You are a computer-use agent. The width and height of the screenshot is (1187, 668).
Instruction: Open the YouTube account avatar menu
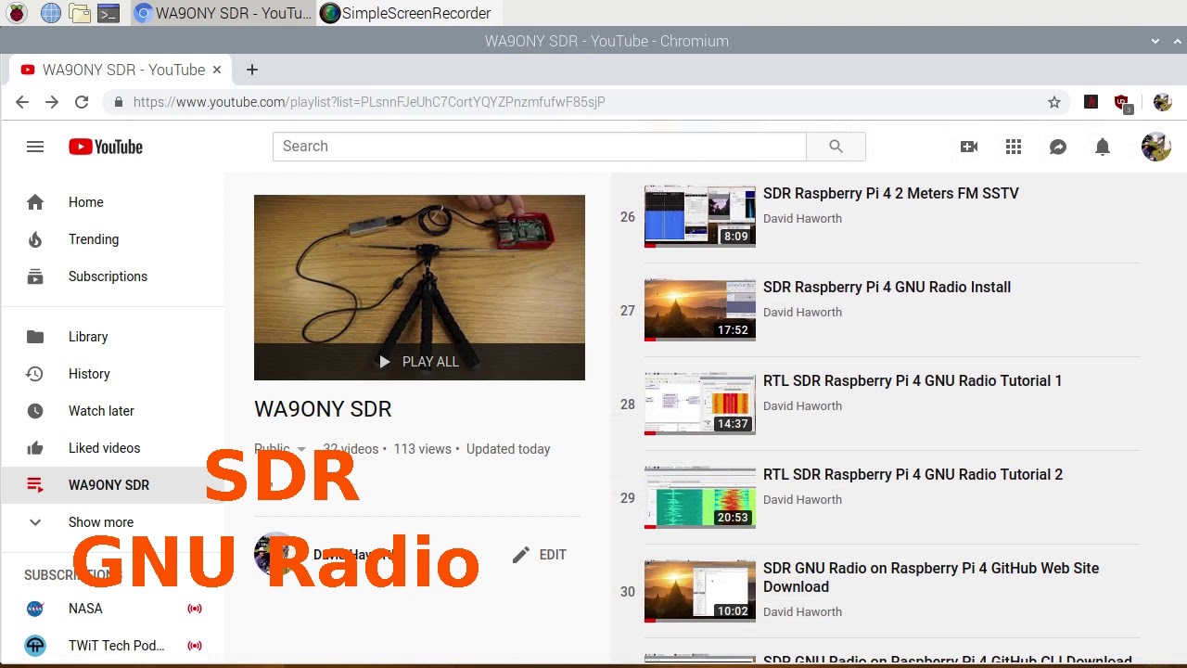[x=1156, y=147]
